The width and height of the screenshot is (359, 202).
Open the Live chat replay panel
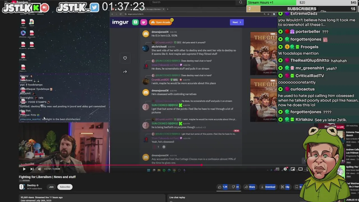point(177,198)
